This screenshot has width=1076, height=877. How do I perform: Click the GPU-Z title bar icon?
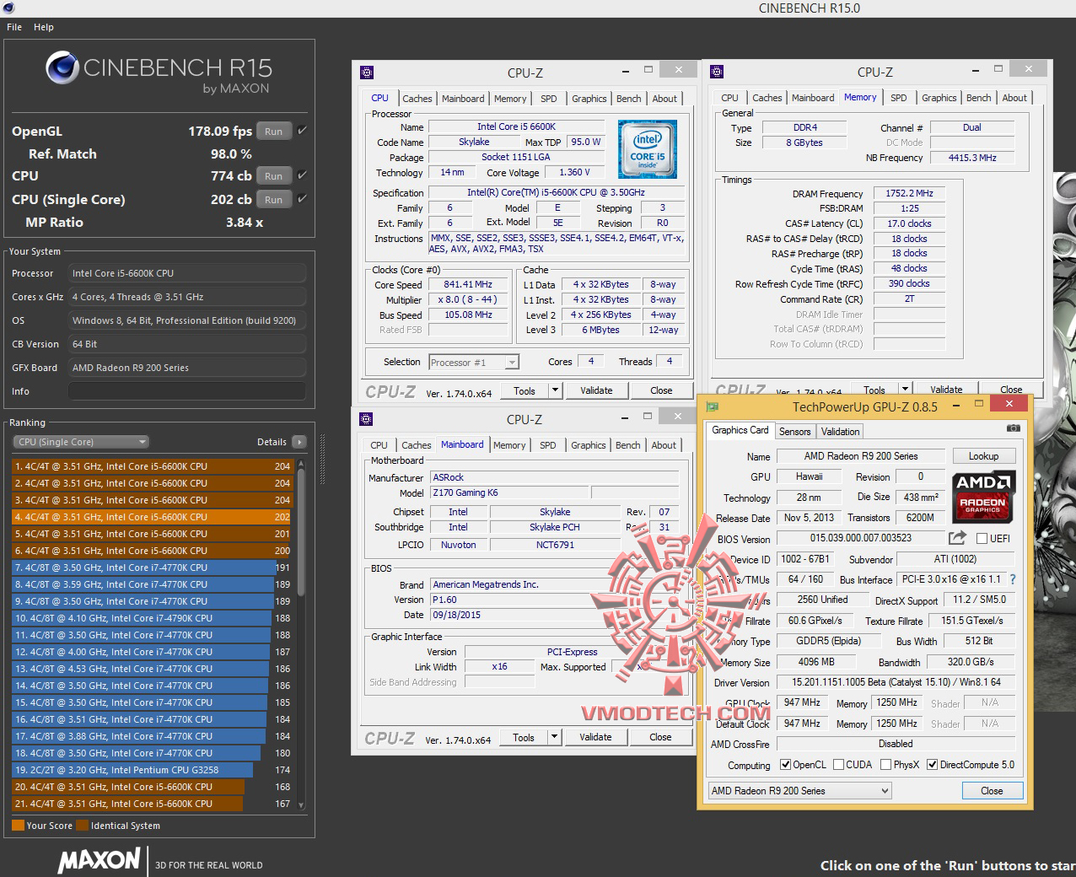[713, 406]
